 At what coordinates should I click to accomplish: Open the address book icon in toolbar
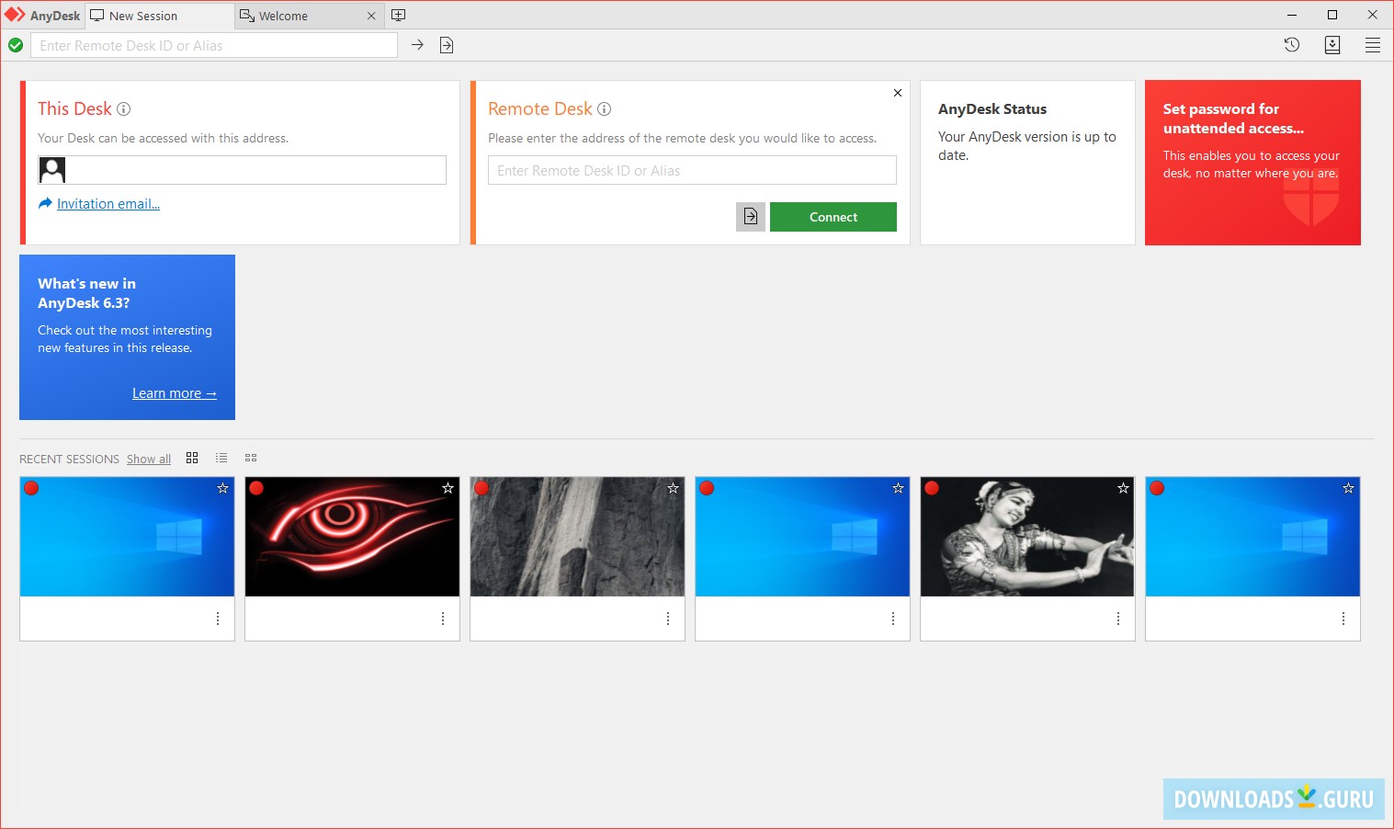pyautogui.click(x=1332, y=45)
